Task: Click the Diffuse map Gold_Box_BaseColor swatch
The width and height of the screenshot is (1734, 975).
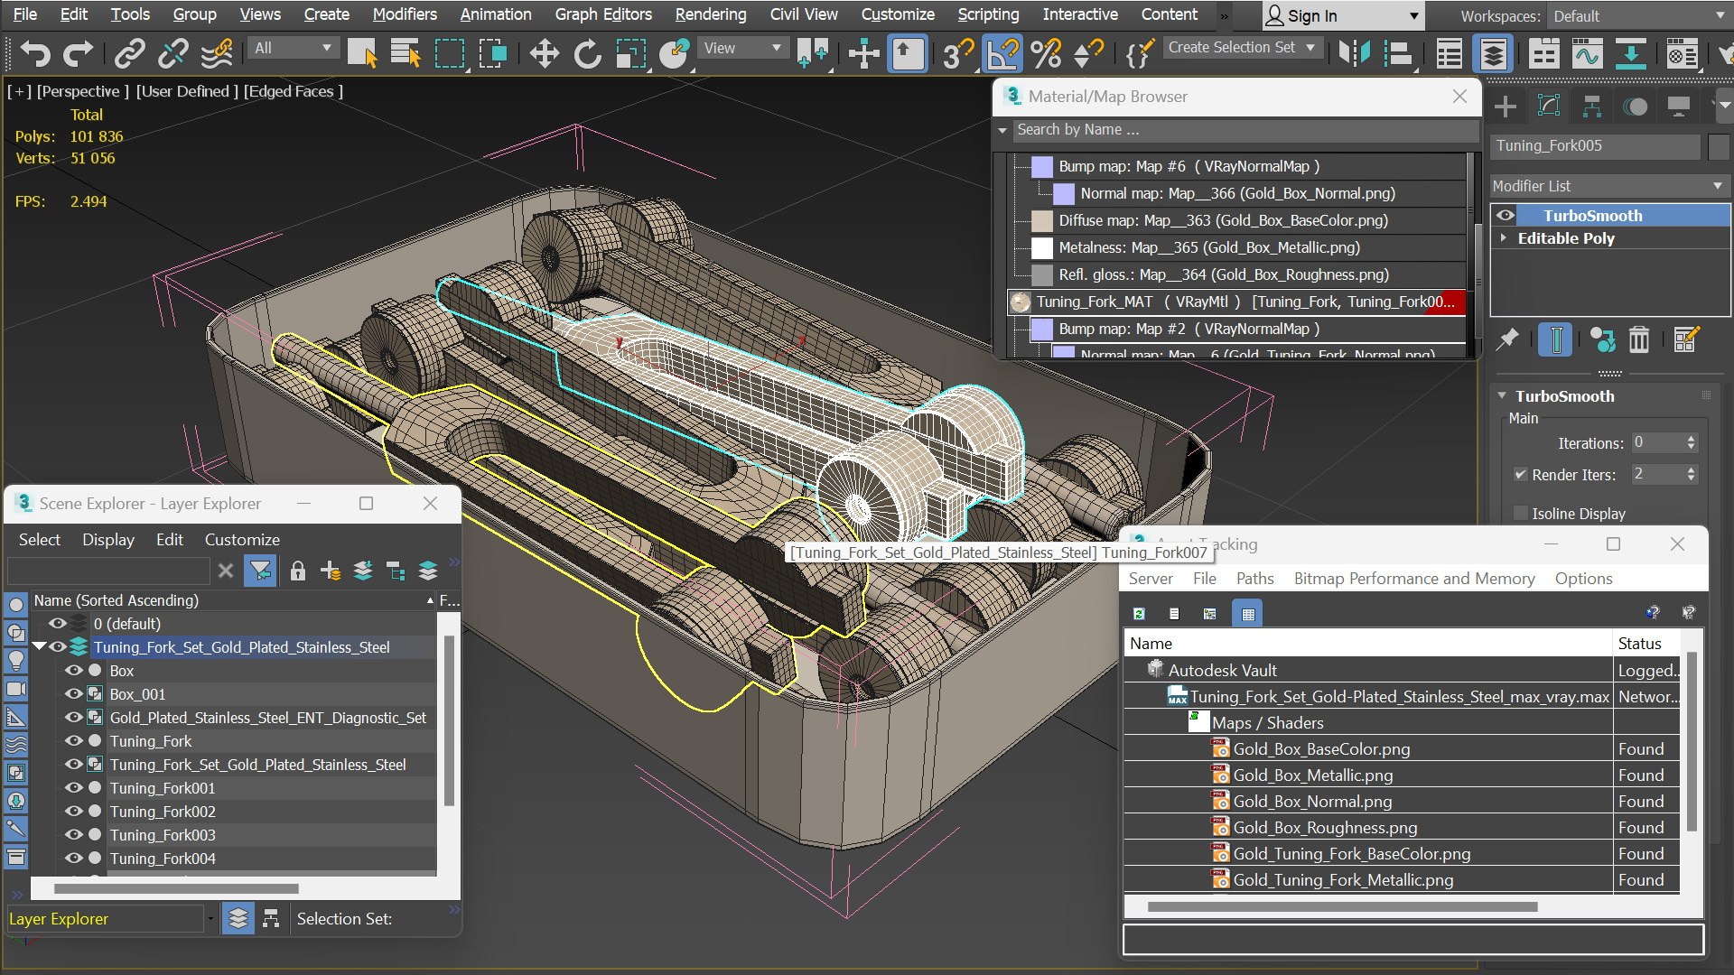Action: point(1042,220)
